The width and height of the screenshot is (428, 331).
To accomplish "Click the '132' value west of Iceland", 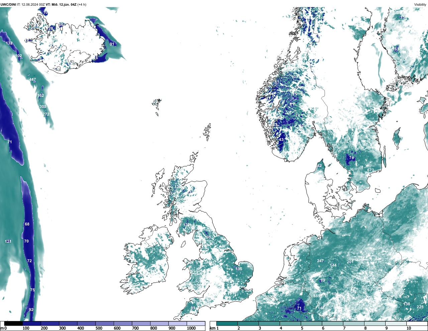I will [x=9, y=43].
